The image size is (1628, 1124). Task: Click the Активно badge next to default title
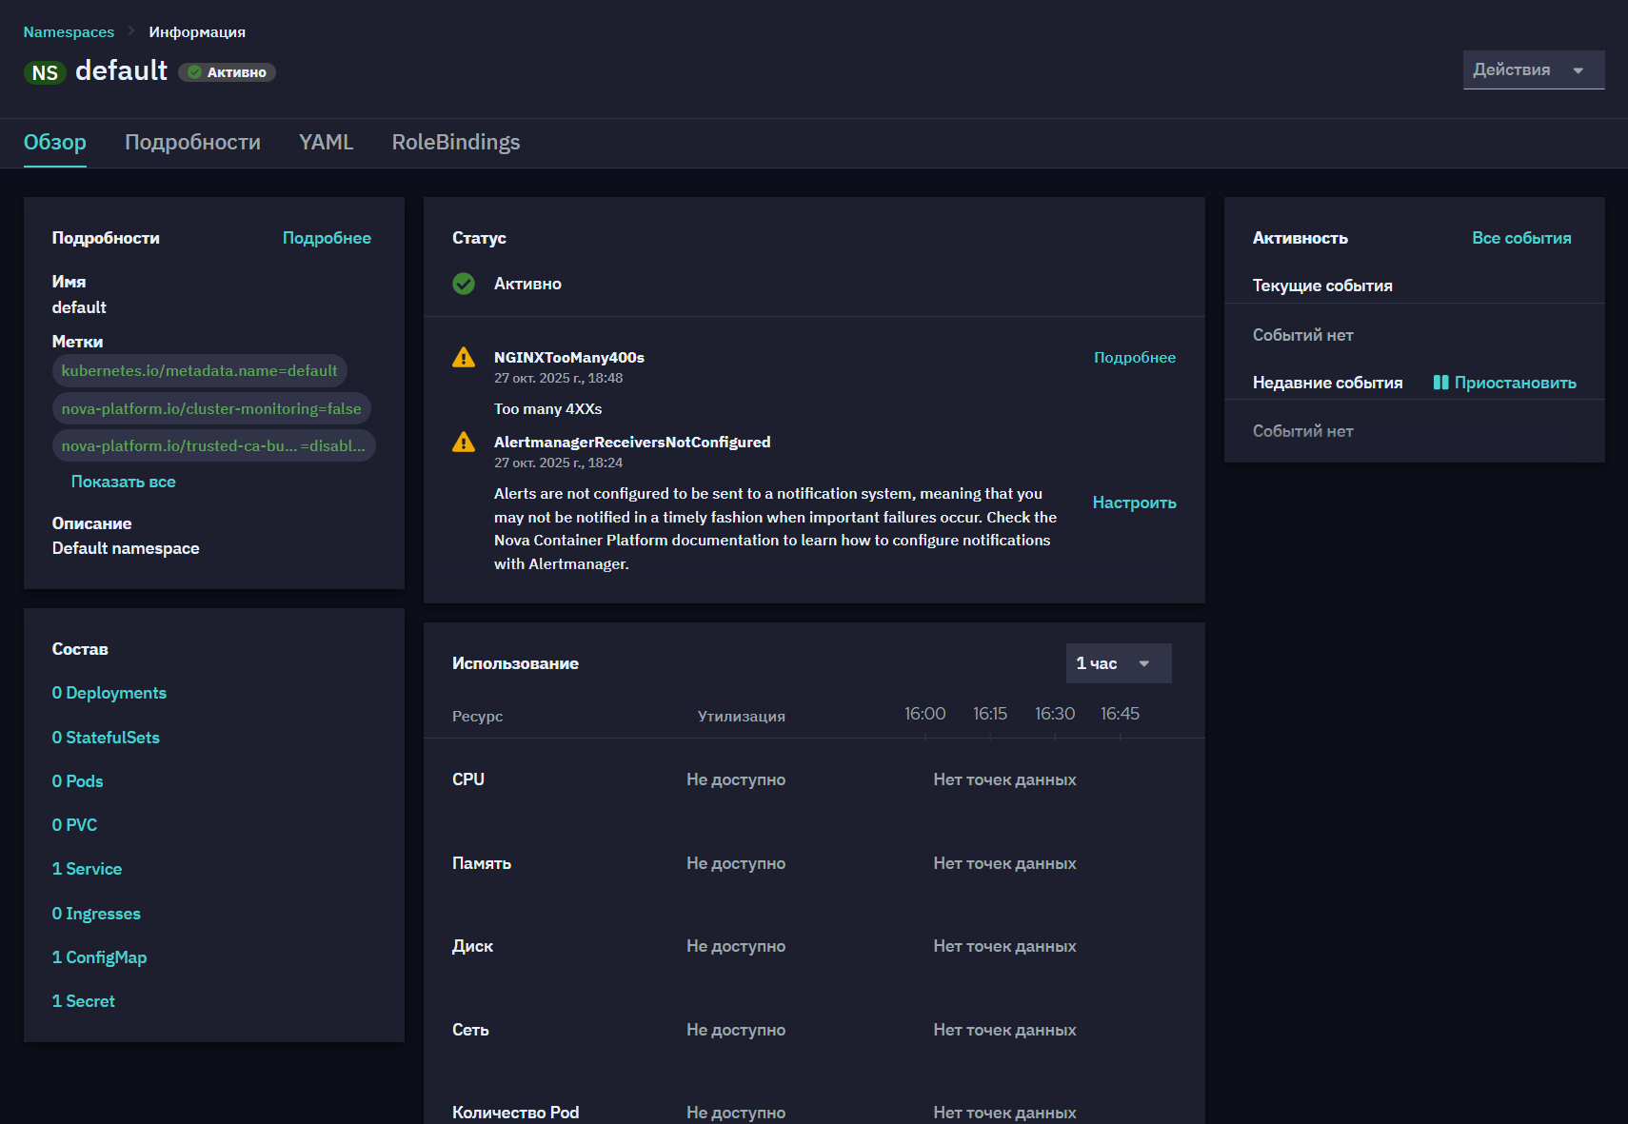(x=227, y=72)
